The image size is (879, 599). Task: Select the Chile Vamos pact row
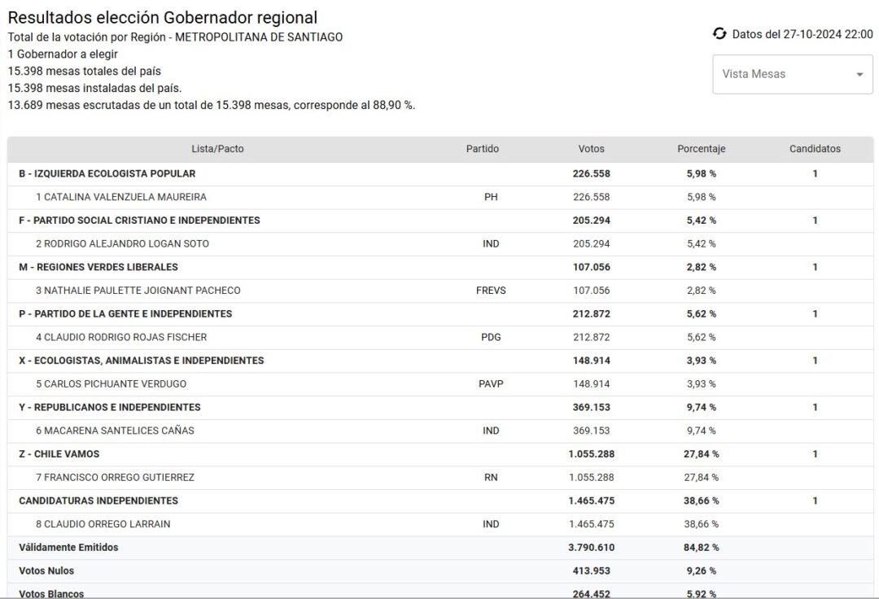click(x=59, y=454)
